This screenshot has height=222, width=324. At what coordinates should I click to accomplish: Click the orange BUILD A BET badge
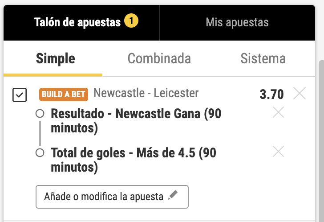65,94
